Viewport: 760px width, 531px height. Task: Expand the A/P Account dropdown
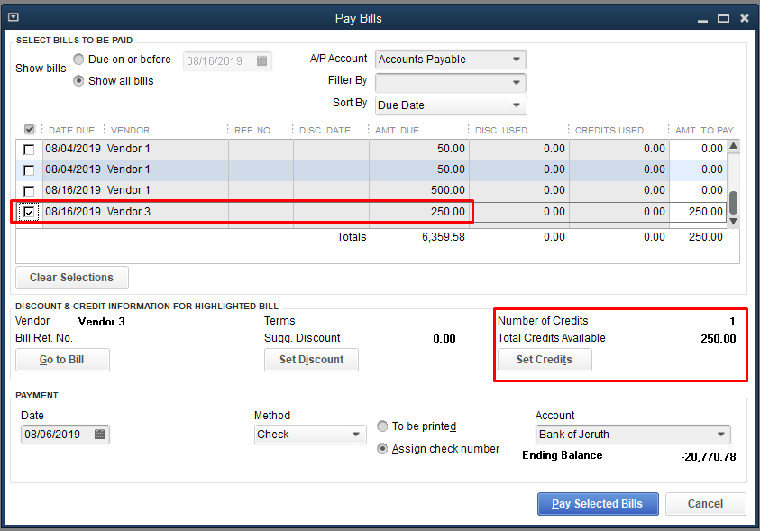pos(517,60)
